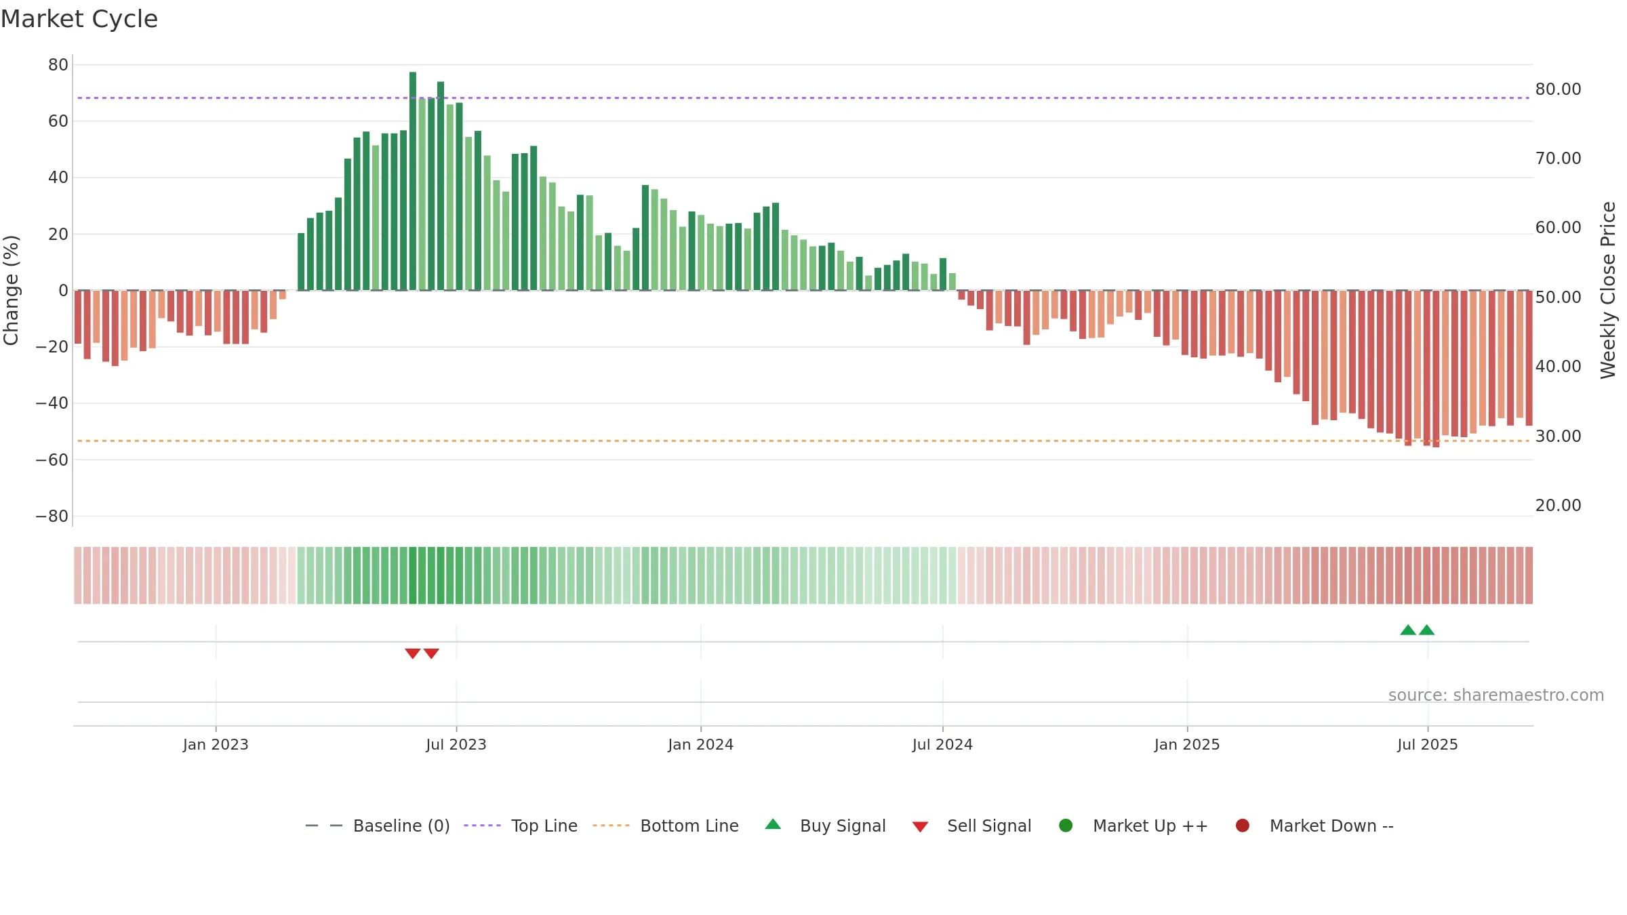The height and width of the screenshot is (915, 1627).
Task: Click the Market Cycle chart title
Action: [x=79, y=19]
